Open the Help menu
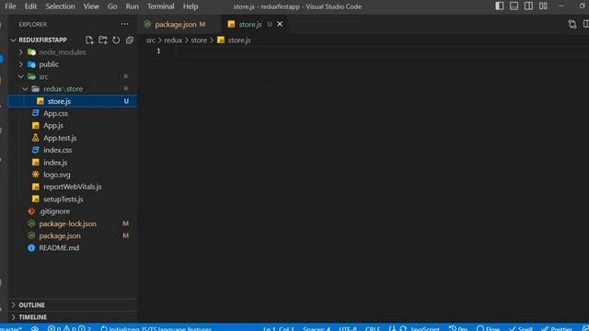Screen dimensions: 589x331 pos(191,6)
